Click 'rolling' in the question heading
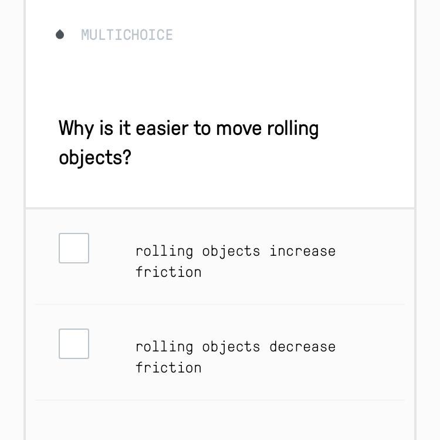 pos(293,128)
